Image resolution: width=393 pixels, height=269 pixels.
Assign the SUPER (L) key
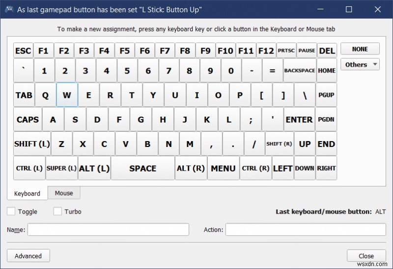point(62,168)
